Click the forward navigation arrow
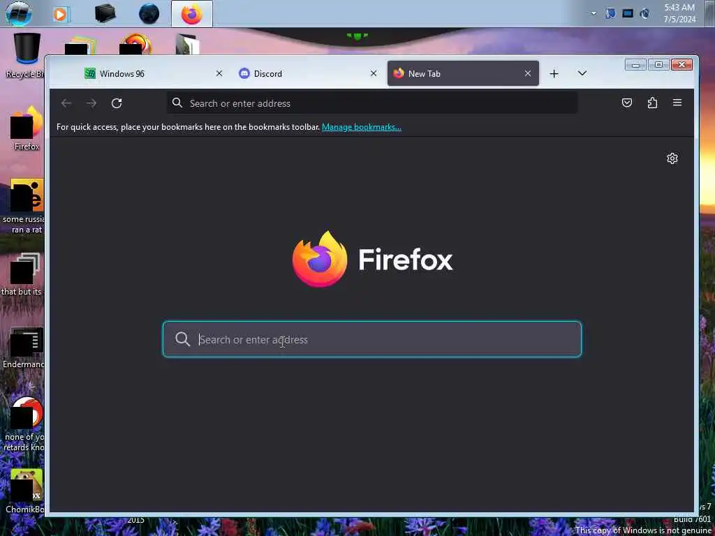This screenshot has width=715, height=536. (91, 103)
